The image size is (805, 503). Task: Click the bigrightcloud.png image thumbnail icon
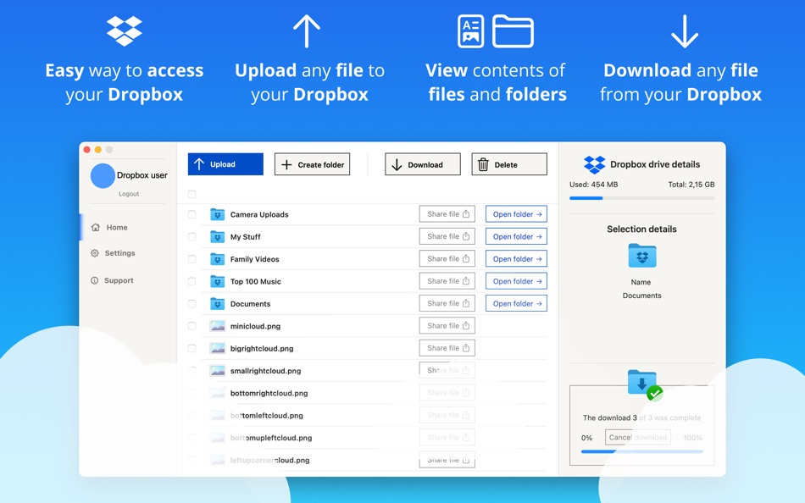pyautogui.click(x=218, y=349)
